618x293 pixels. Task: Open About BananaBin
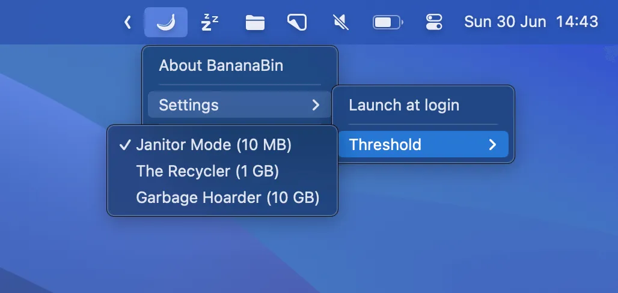[x=221, y=65]
